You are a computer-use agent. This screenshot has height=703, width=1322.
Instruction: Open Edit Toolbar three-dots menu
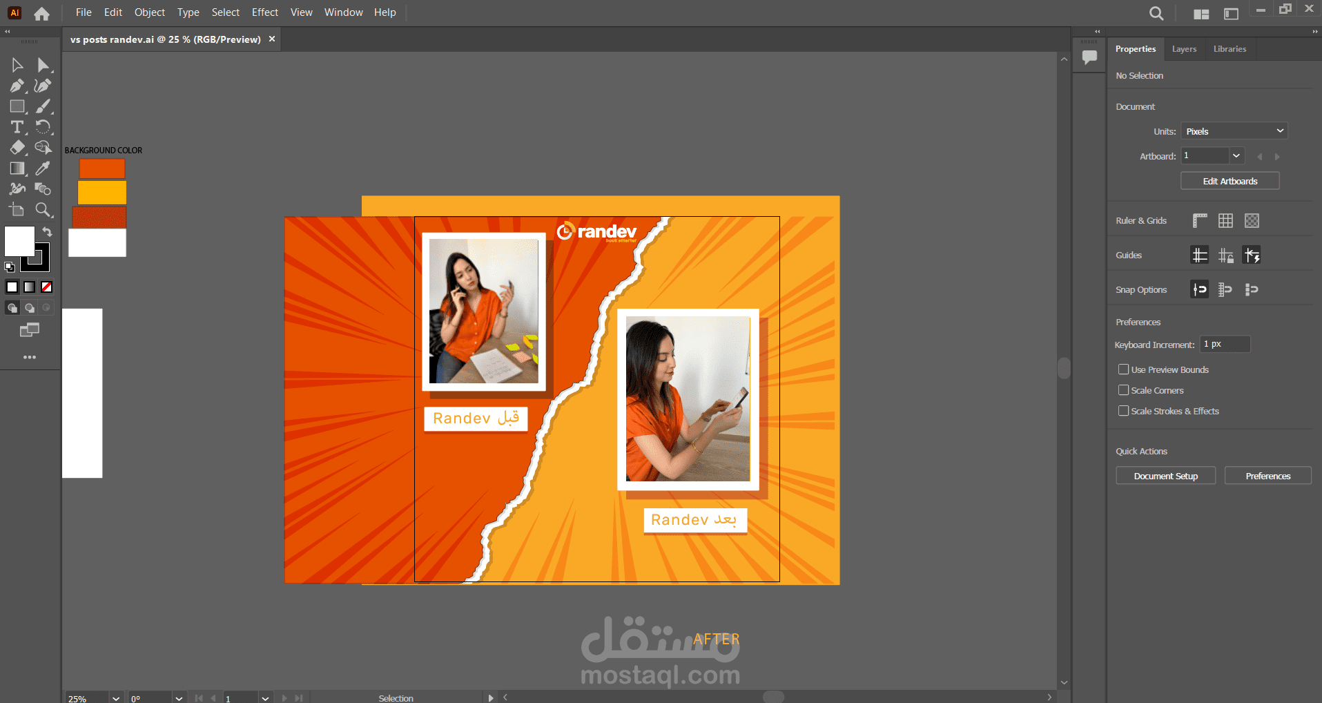coord(30,357)
